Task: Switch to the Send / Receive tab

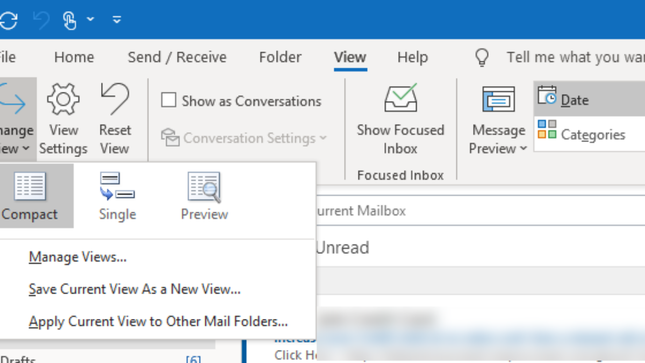Action: 177,57
